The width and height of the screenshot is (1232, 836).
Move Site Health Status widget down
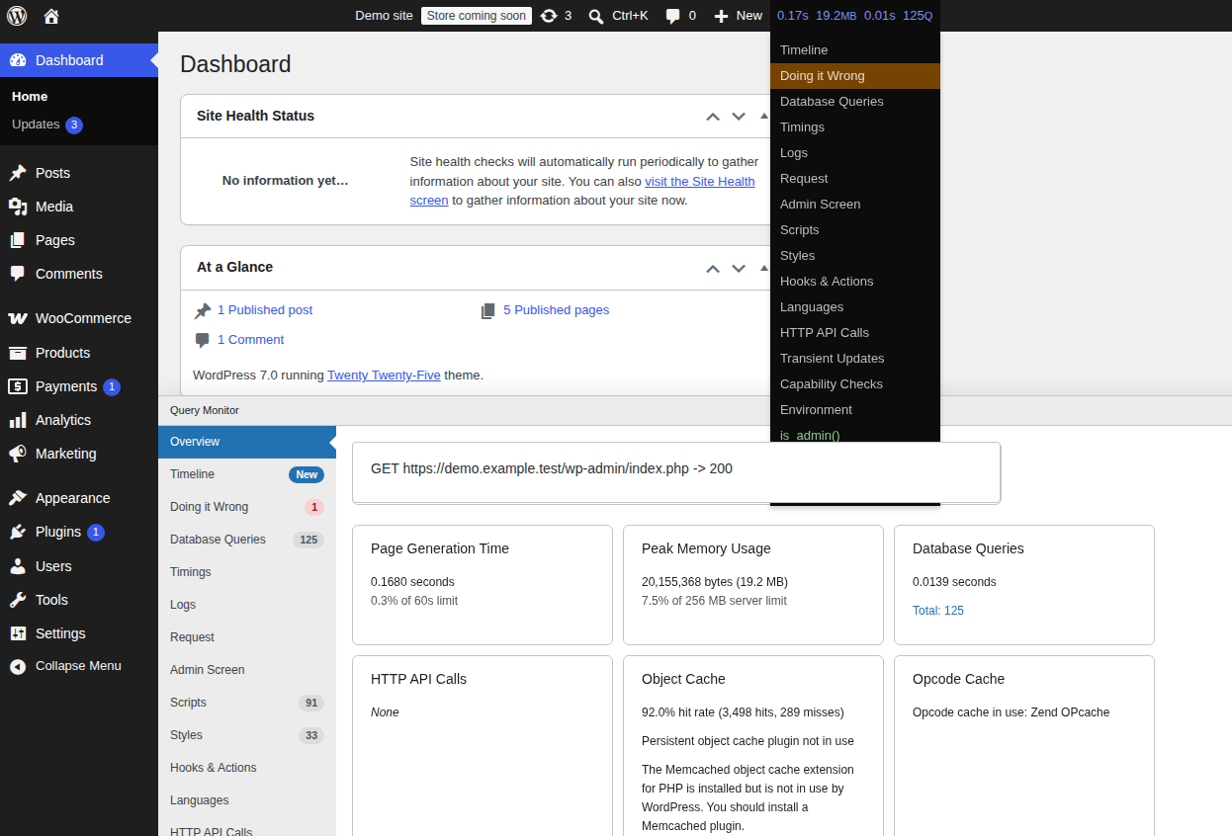pyautogui.click(x=739, y=116)
